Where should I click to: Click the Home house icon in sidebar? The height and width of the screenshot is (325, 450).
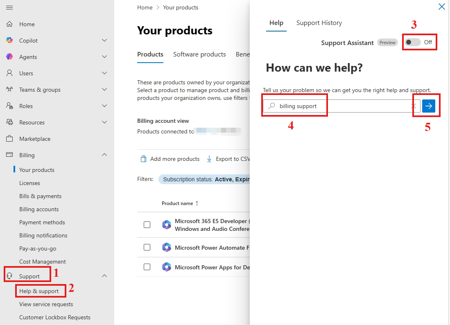click(x=9, y=24)
